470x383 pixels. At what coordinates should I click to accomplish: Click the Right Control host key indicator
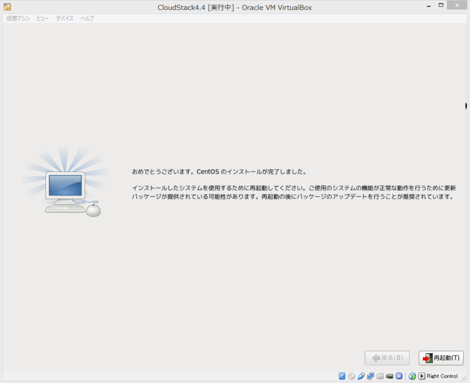tap(441, 376)
